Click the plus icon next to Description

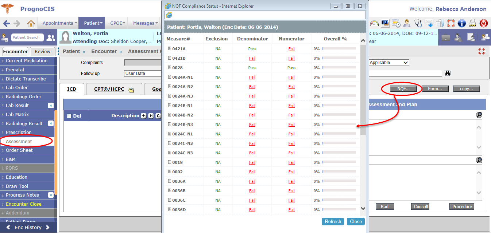(144, 116)
